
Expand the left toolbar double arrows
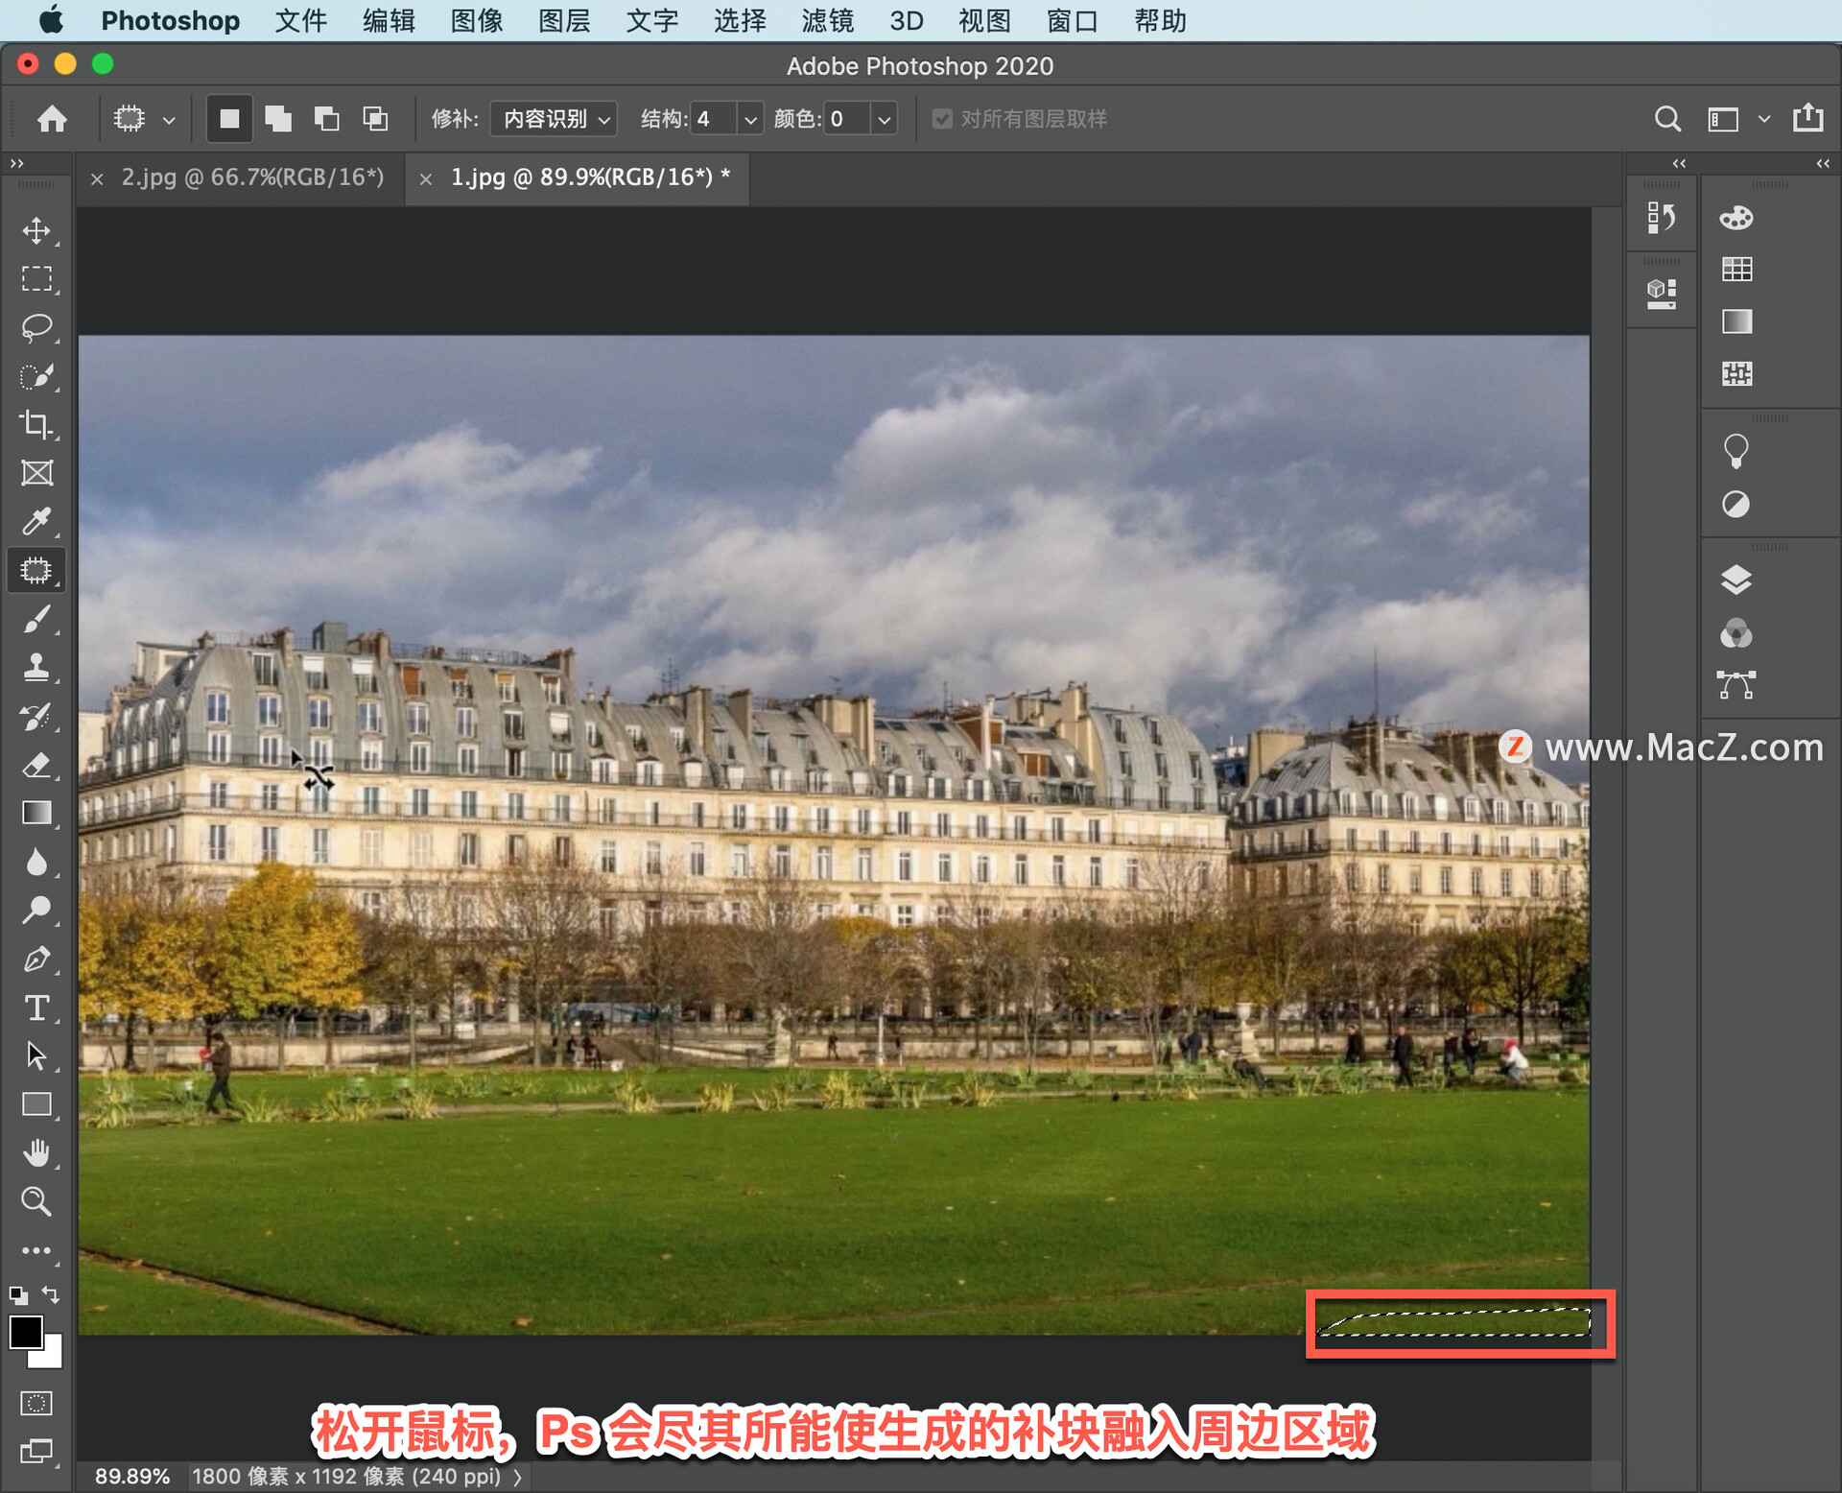point(16,164)
